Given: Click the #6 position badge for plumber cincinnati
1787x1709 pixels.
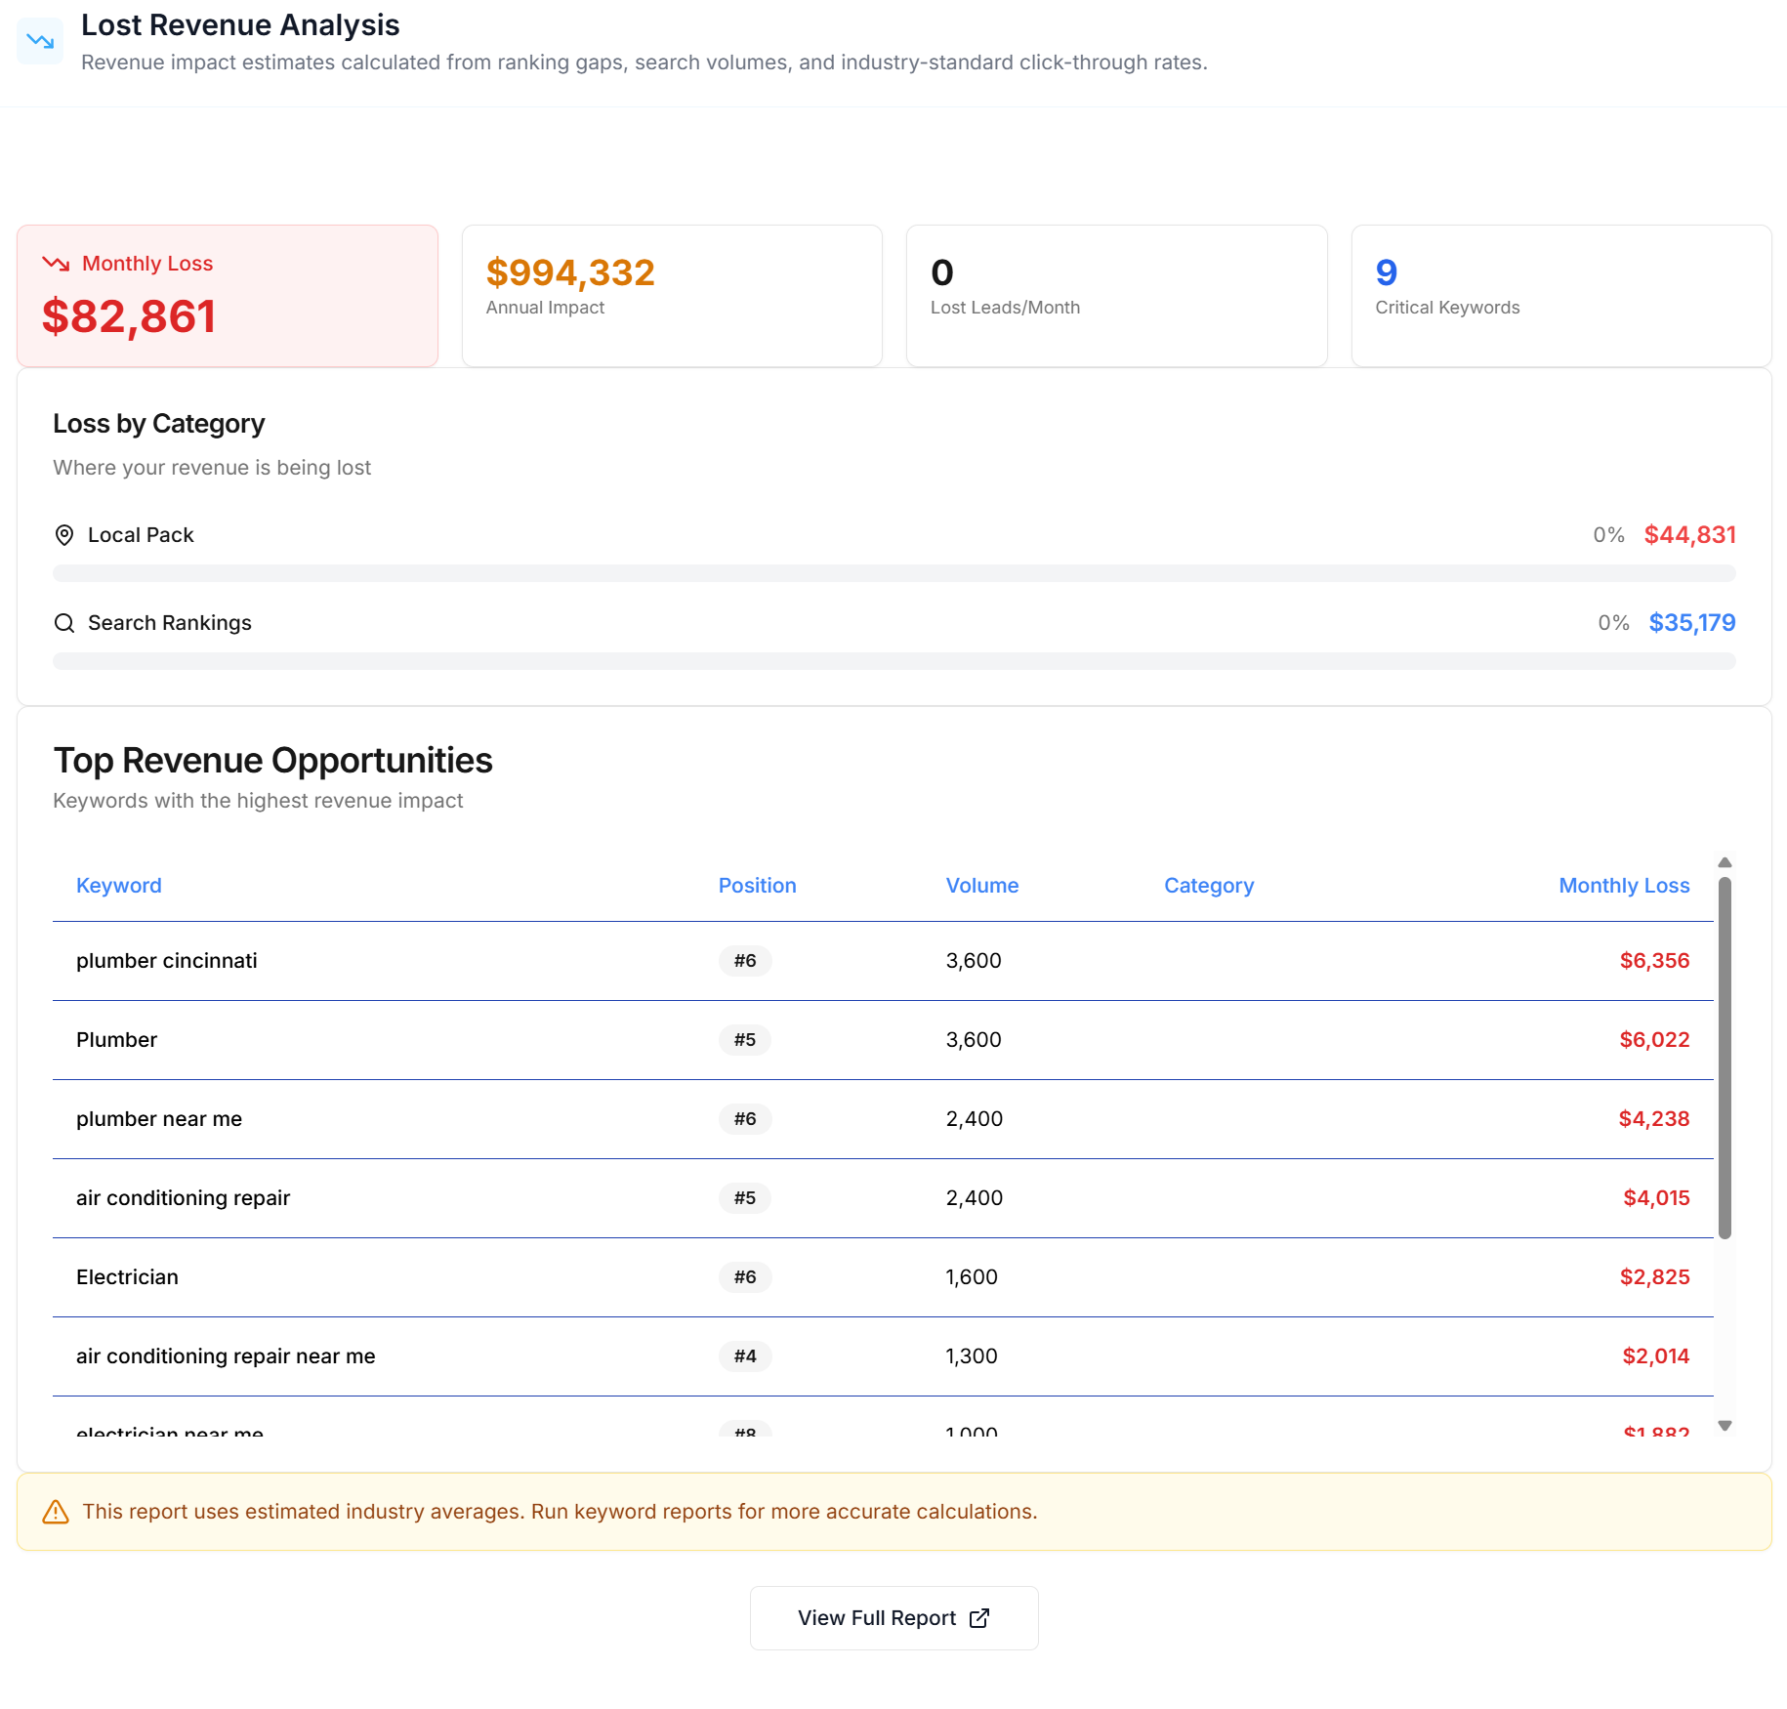Looking at the screenshot, I should (x=745, y=961).
